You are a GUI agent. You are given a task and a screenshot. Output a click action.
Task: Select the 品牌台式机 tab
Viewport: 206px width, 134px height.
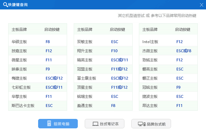click(x=151, y=124)
